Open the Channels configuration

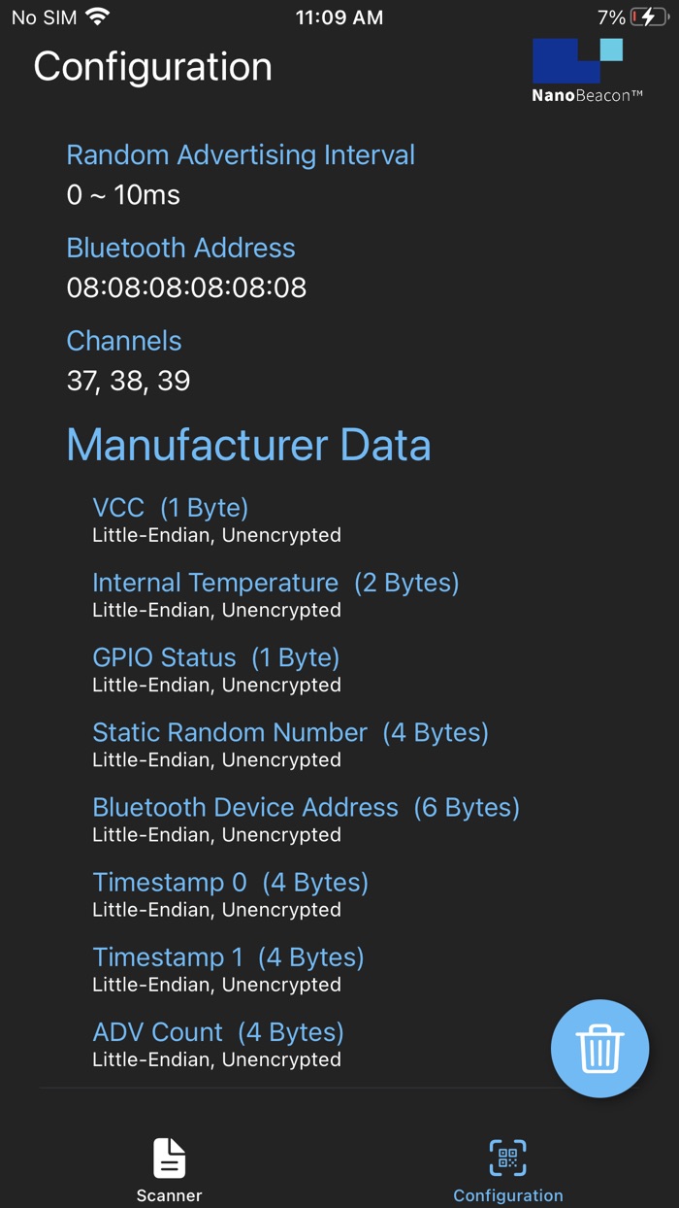click(x=124, y=341)
